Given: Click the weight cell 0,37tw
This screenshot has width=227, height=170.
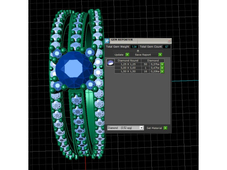Looking at the screenshot, I should (155, 64).
